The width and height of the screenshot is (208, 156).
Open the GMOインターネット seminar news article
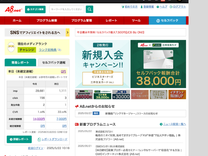(138, 152)
